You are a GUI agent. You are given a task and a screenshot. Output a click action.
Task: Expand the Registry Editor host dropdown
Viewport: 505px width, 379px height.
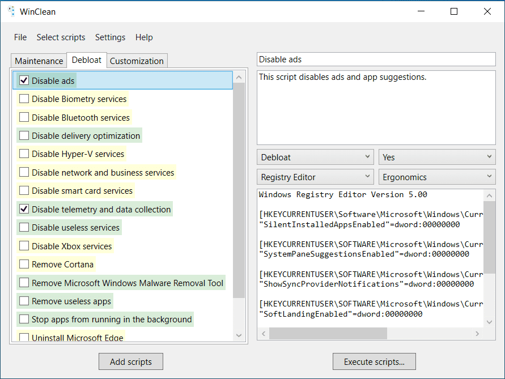point(315,177)
